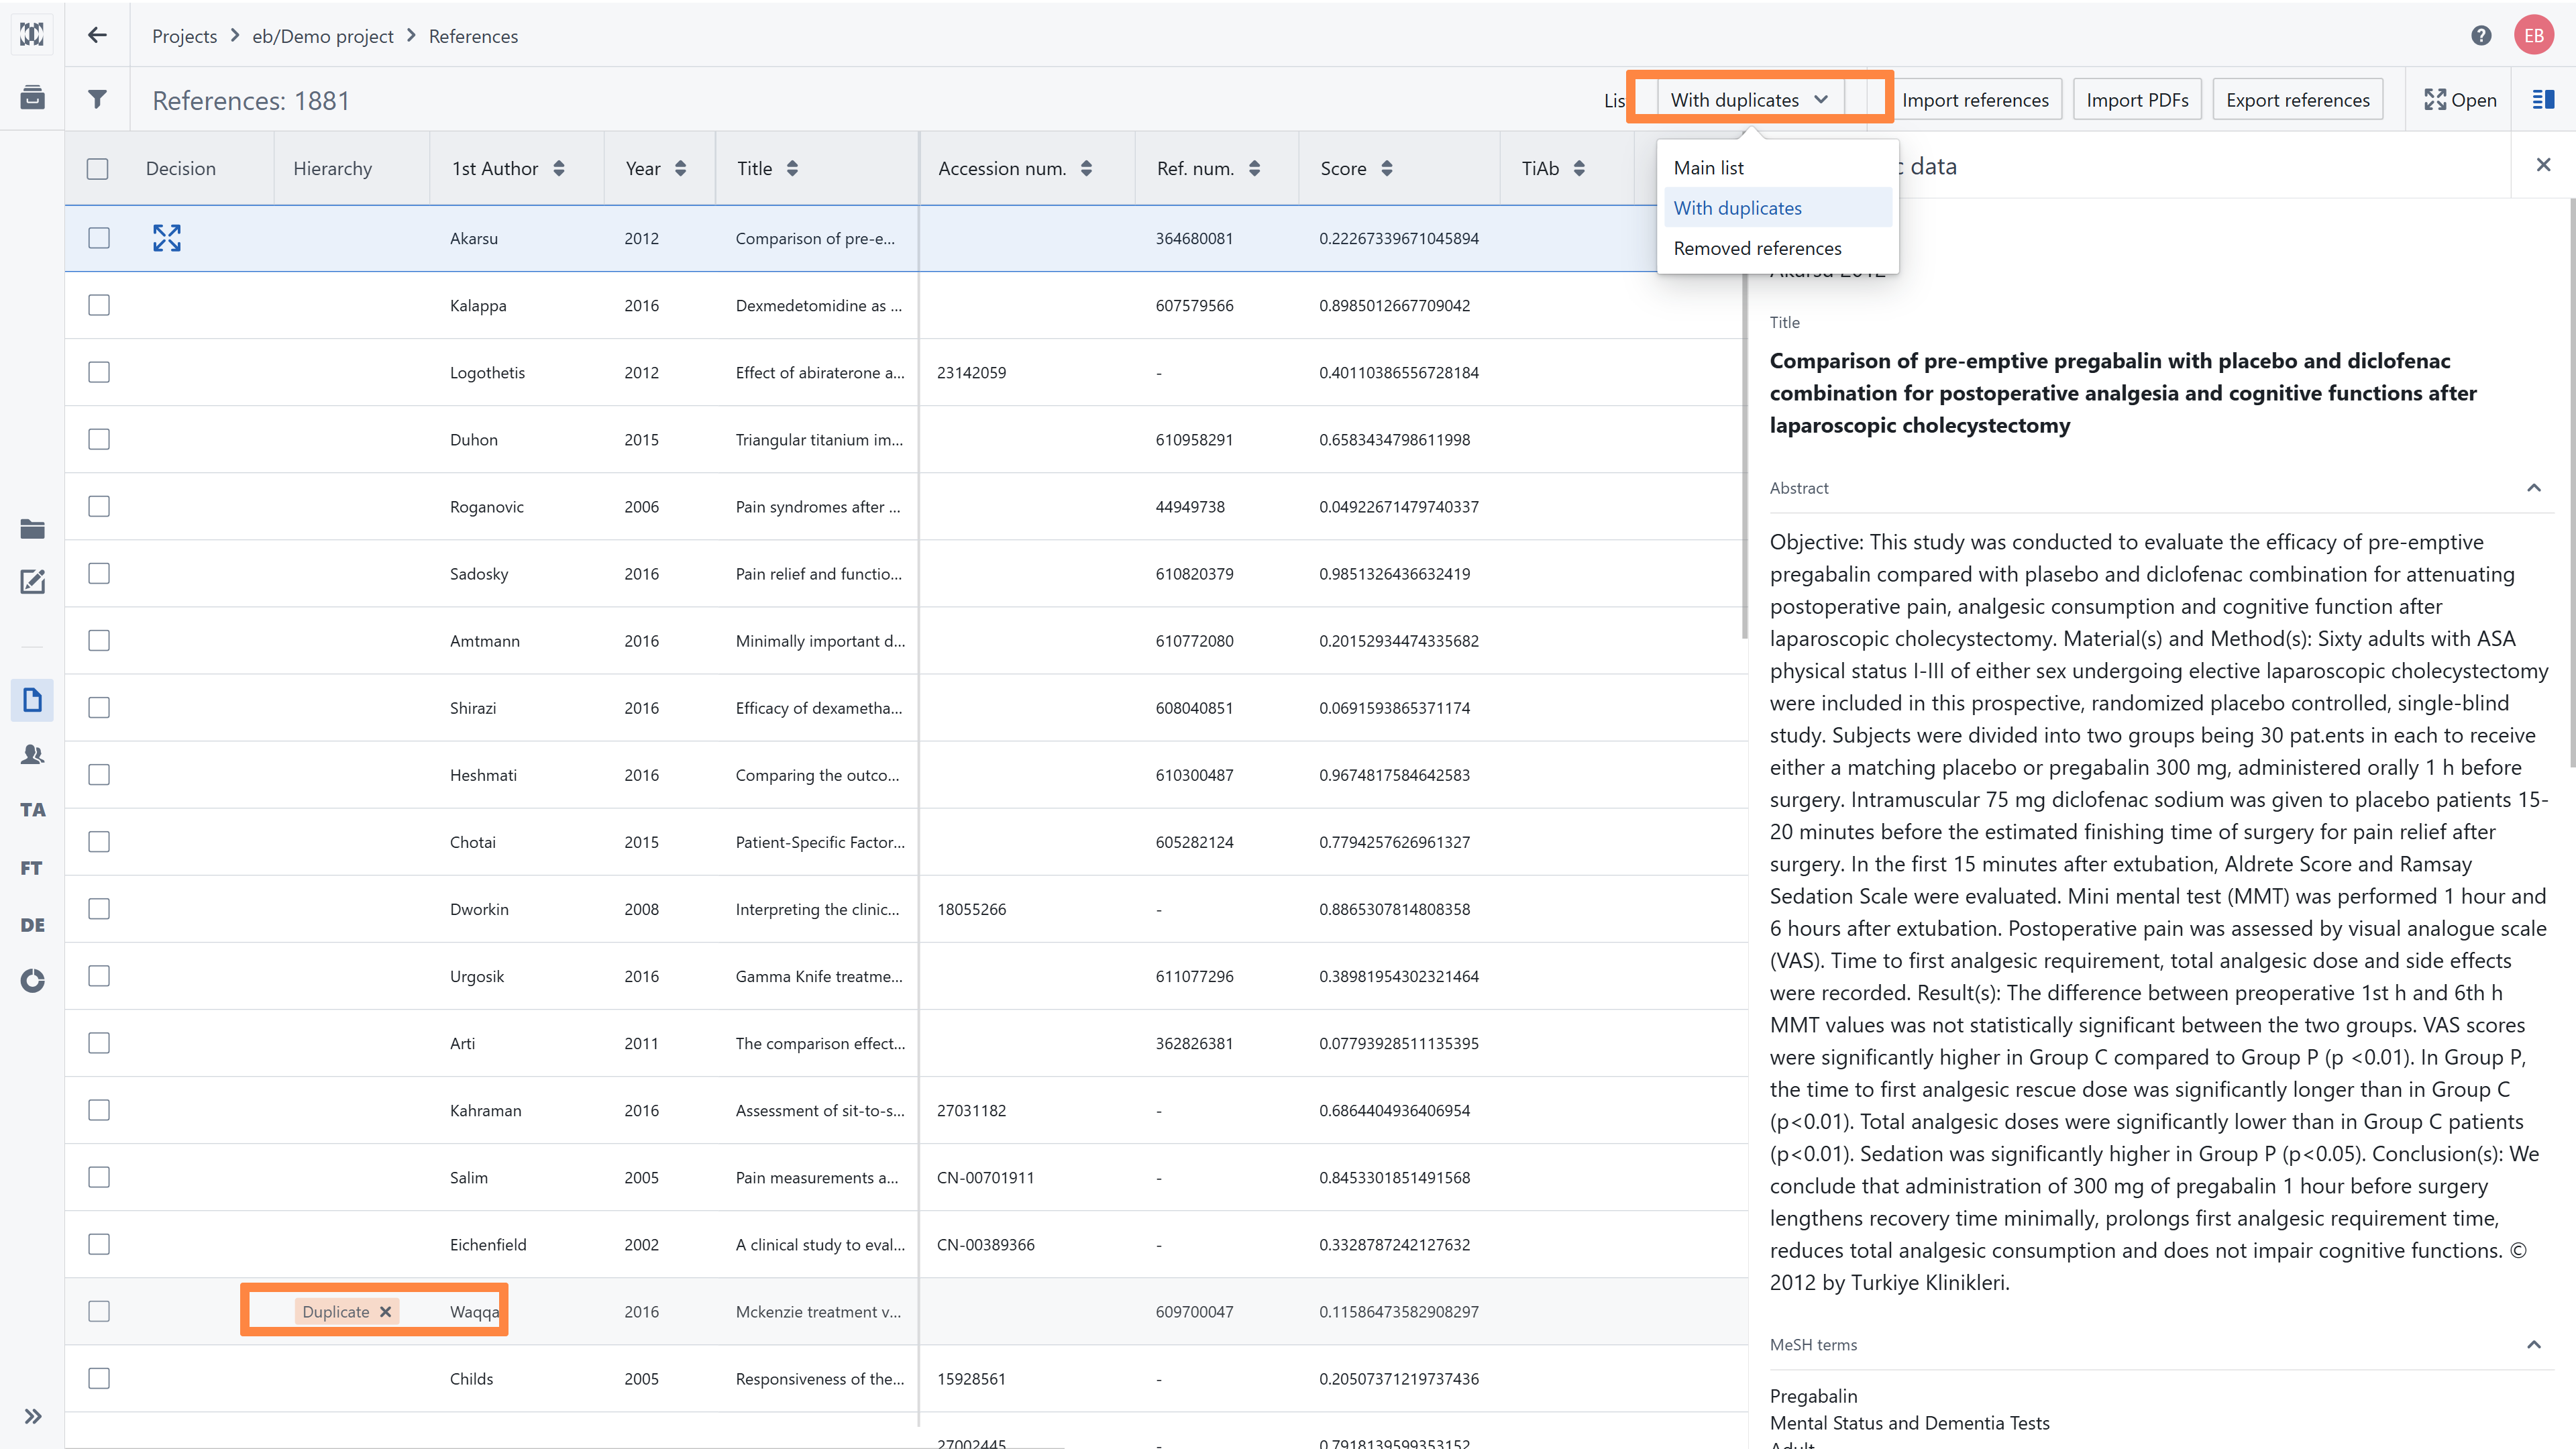
Task: Click the app logo icon at top left
Action: click(32, 34)
